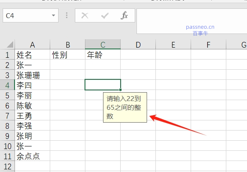Click cell containing 李强
This screenshot has height=172, width=247.
(x=33, y=126)
